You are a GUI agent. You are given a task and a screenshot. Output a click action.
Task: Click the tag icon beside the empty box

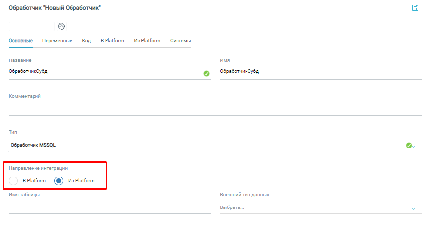pos(62,26)
